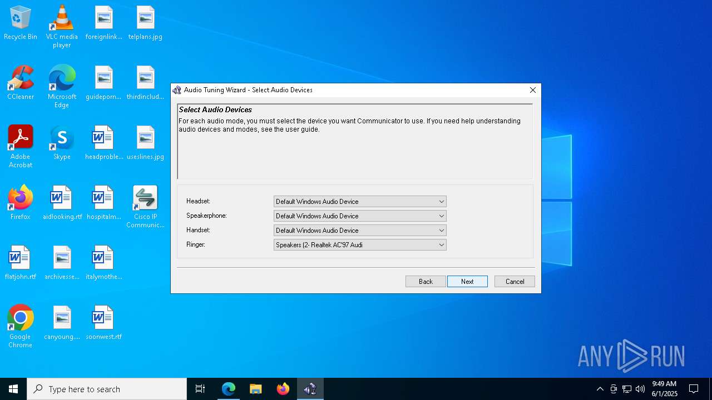Select the CCleaner desktop shortcut
Screen dimensions: 712x400
[21, 83]
